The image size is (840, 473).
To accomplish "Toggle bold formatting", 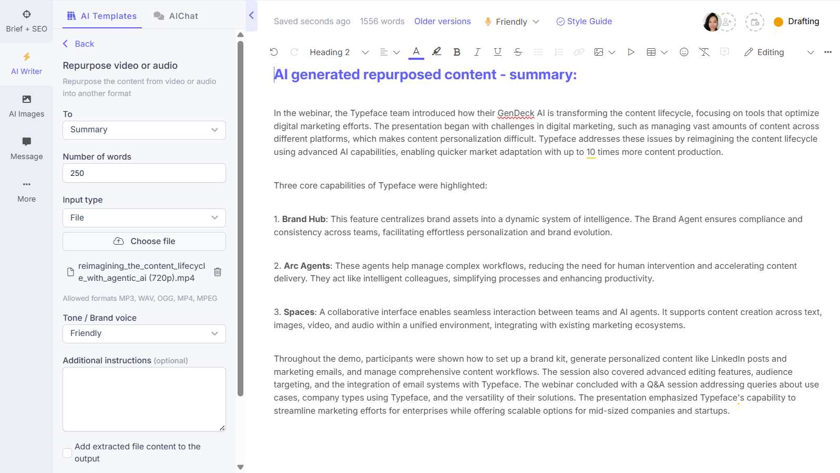I will (x=457, y=52).
